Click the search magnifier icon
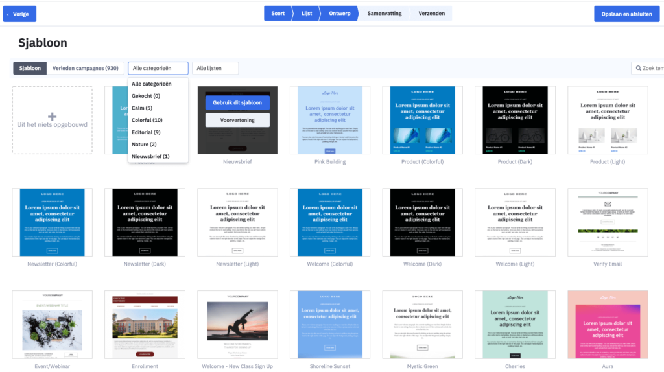664x372 pixels. click(637, 68)
